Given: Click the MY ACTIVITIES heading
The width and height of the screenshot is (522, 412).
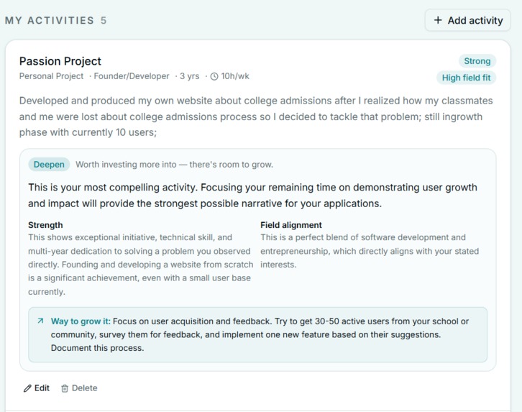Looking at the screenshot, I should pos(50,20).
